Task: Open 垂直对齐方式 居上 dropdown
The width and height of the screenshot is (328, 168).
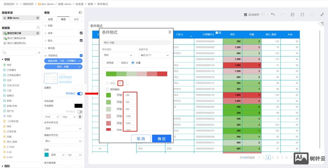Action: [x=63, y=141]
